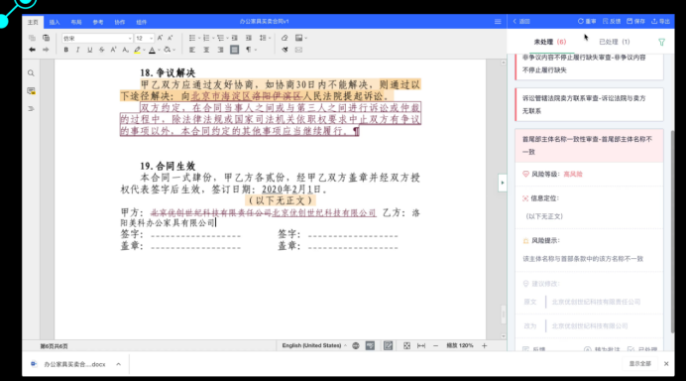Open the search panel in left sidebar
687x381 pixels.
tap(31, 73)
